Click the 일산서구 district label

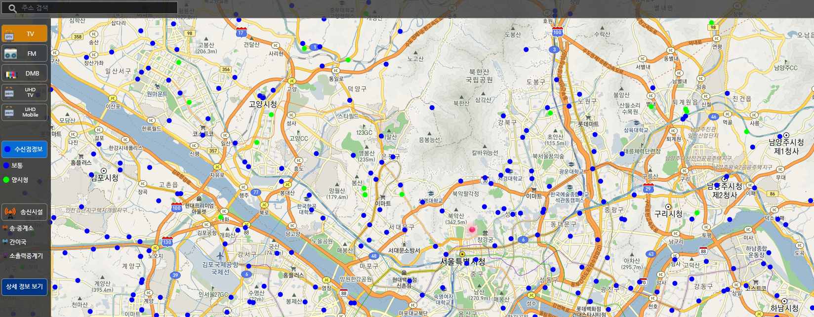(118, 71)
